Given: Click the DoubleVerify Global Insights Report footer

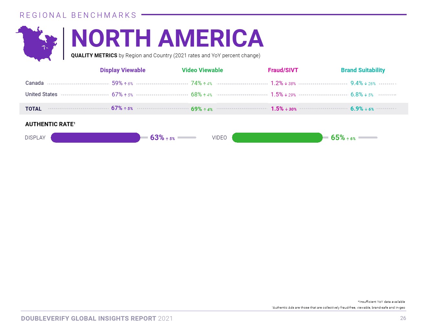Looking at the screenshot, I should pyautogui.click(x=97, y=319).
